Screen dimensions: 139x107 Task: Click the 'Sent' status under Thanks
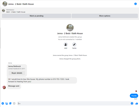click(135, 99)
